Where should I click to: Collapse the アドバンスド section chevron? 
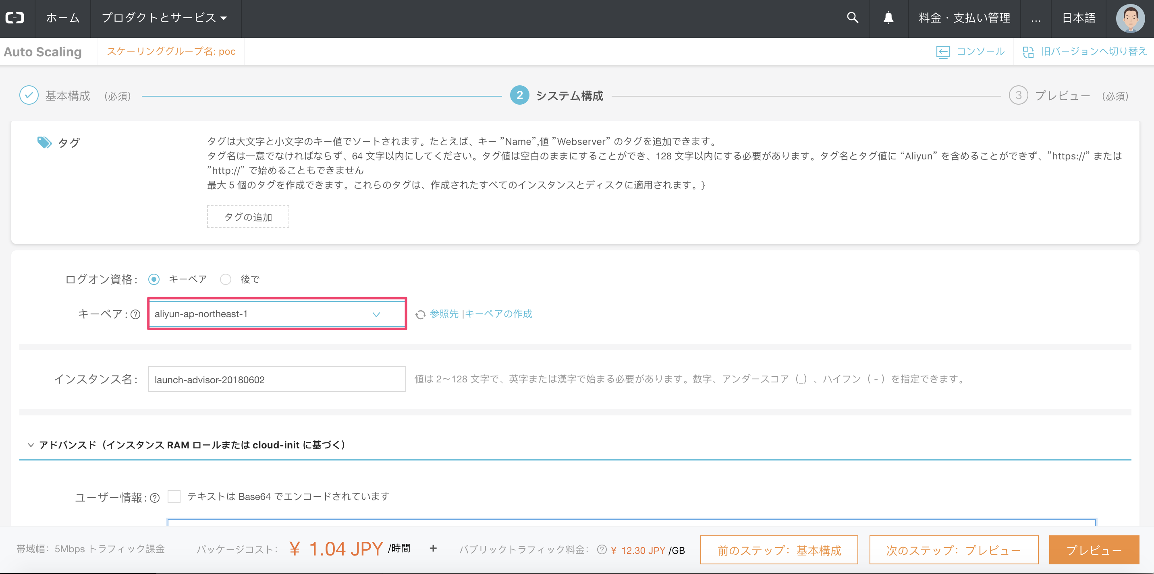coord(31,445)
